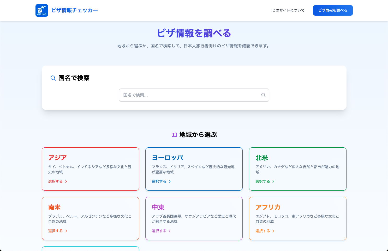The width and height of the screenshot is (388, 251).
Task: Open the このサイトについて menu item
Action: (288, 10)
